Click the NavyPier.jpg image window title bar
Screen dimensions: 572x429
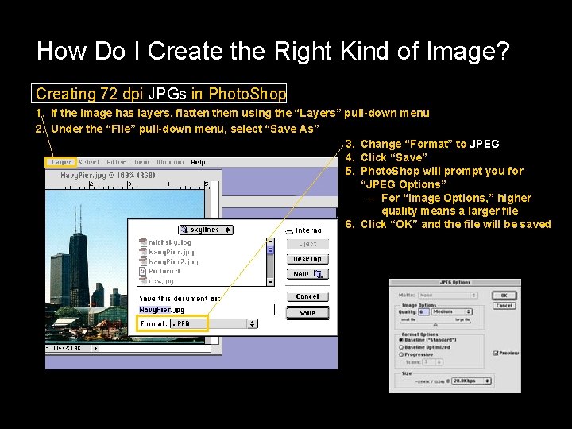pyautogui.click(x=133, y=176)
